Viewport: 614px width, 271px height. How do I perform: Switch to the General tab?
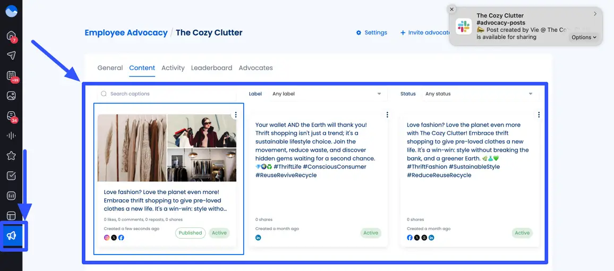tap(110, 68)
